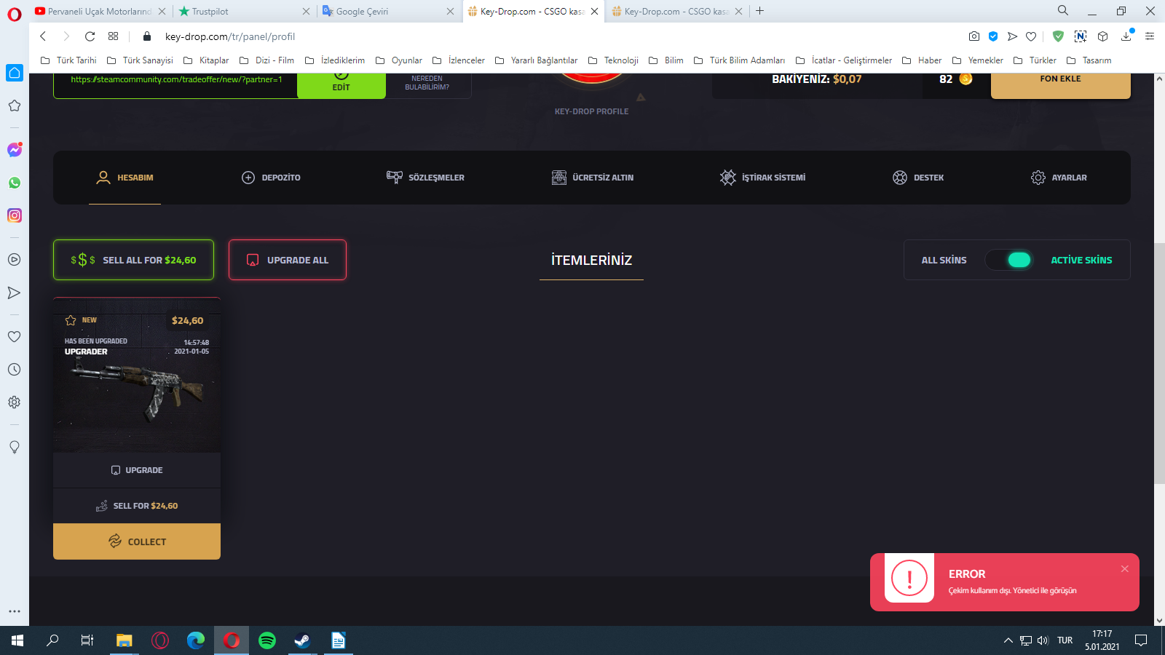Open Opera sidebar three-dot menu
Screen dimensions: 1165x655
[14, 611]
